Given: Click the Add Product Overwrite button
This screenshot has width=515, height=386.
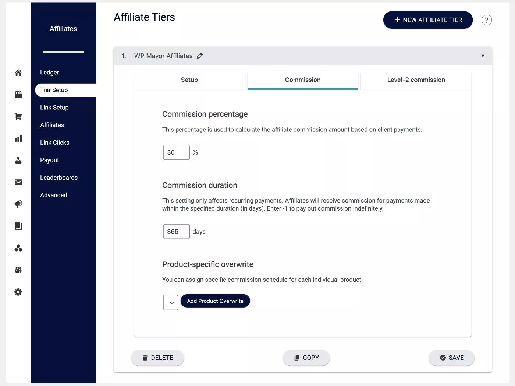Looking at the screenshot, I should pyautogui.click(x=215, y=301).
